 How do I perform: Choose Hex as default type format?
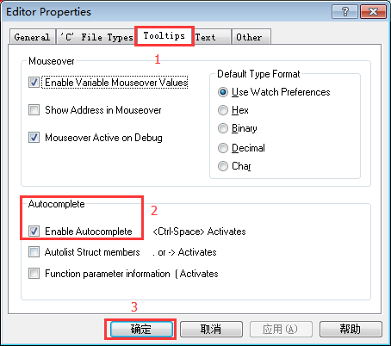pos(223,110)
